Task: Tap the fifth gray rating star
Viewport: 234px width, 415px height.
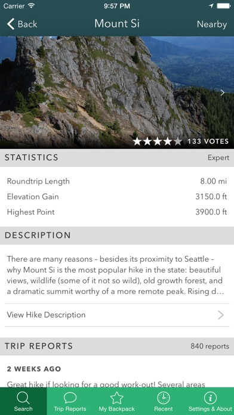Action: click(x=178, y=141)
